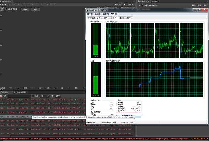209x141 pixels.
Task: Click the console filter text input
Action: coord(19,96)
